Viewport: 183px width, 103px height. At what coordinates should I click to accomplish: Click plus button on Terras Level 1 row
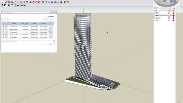[x=3, y=35]
